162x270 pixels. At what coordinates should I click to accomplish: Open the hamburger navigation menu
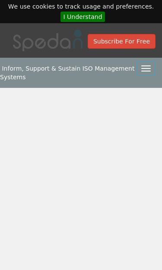pyautogui.click(x=146, y=68)
